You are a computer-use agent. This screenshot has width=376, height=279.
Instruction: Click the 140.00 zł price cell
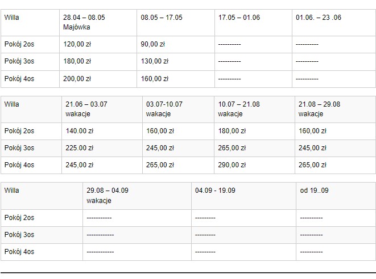click(80, 131)
